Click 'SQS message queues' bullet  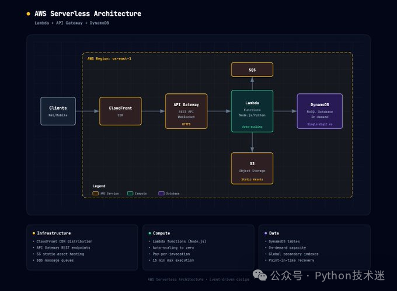tap(55, 261)
